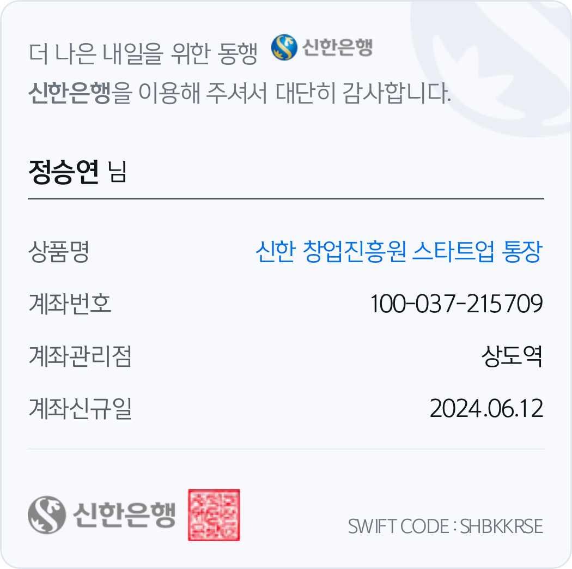The image size is (572, 569).
Task: Click the red bank seal stamp
Action: point(214,514)
